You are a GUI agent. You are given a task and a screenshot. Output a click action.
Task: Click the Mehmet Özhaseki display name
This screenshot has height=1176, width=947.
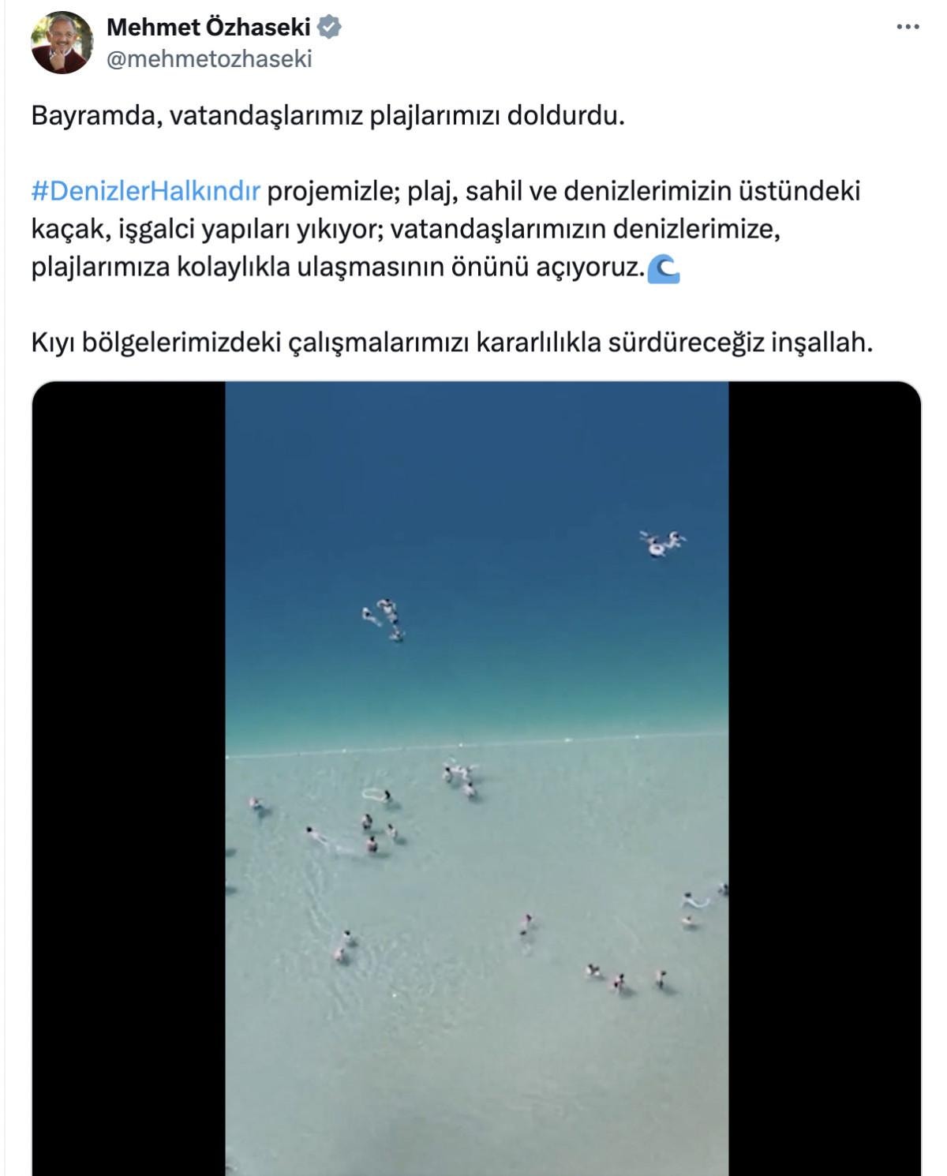(x=208, y=28)
